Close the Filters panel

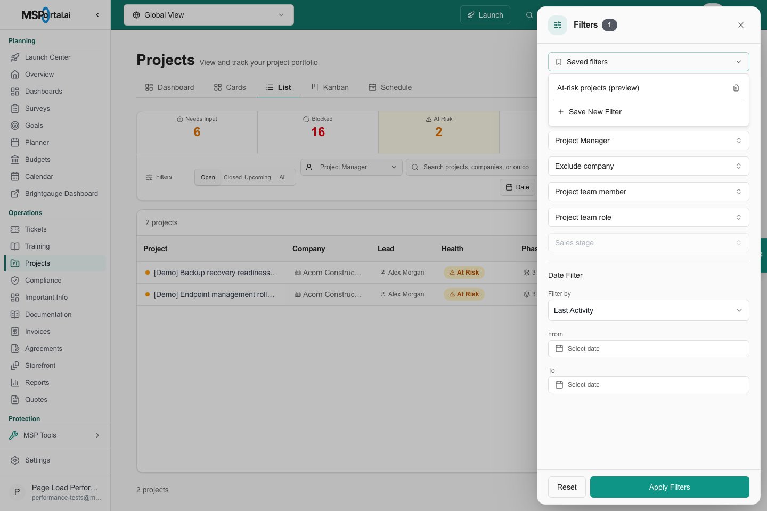pos(741,25)
